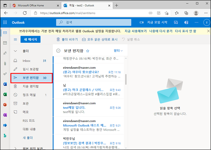Launch Word from the left rail
This screenshot has height=150, width=211.
5,84
